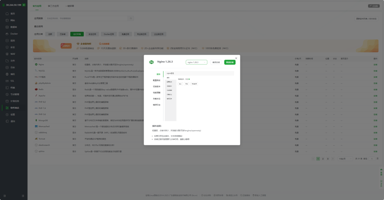Viewport: 384px width, 200px height.
Task: Open 文件 in the left sidebar
Action: [12, 61]
